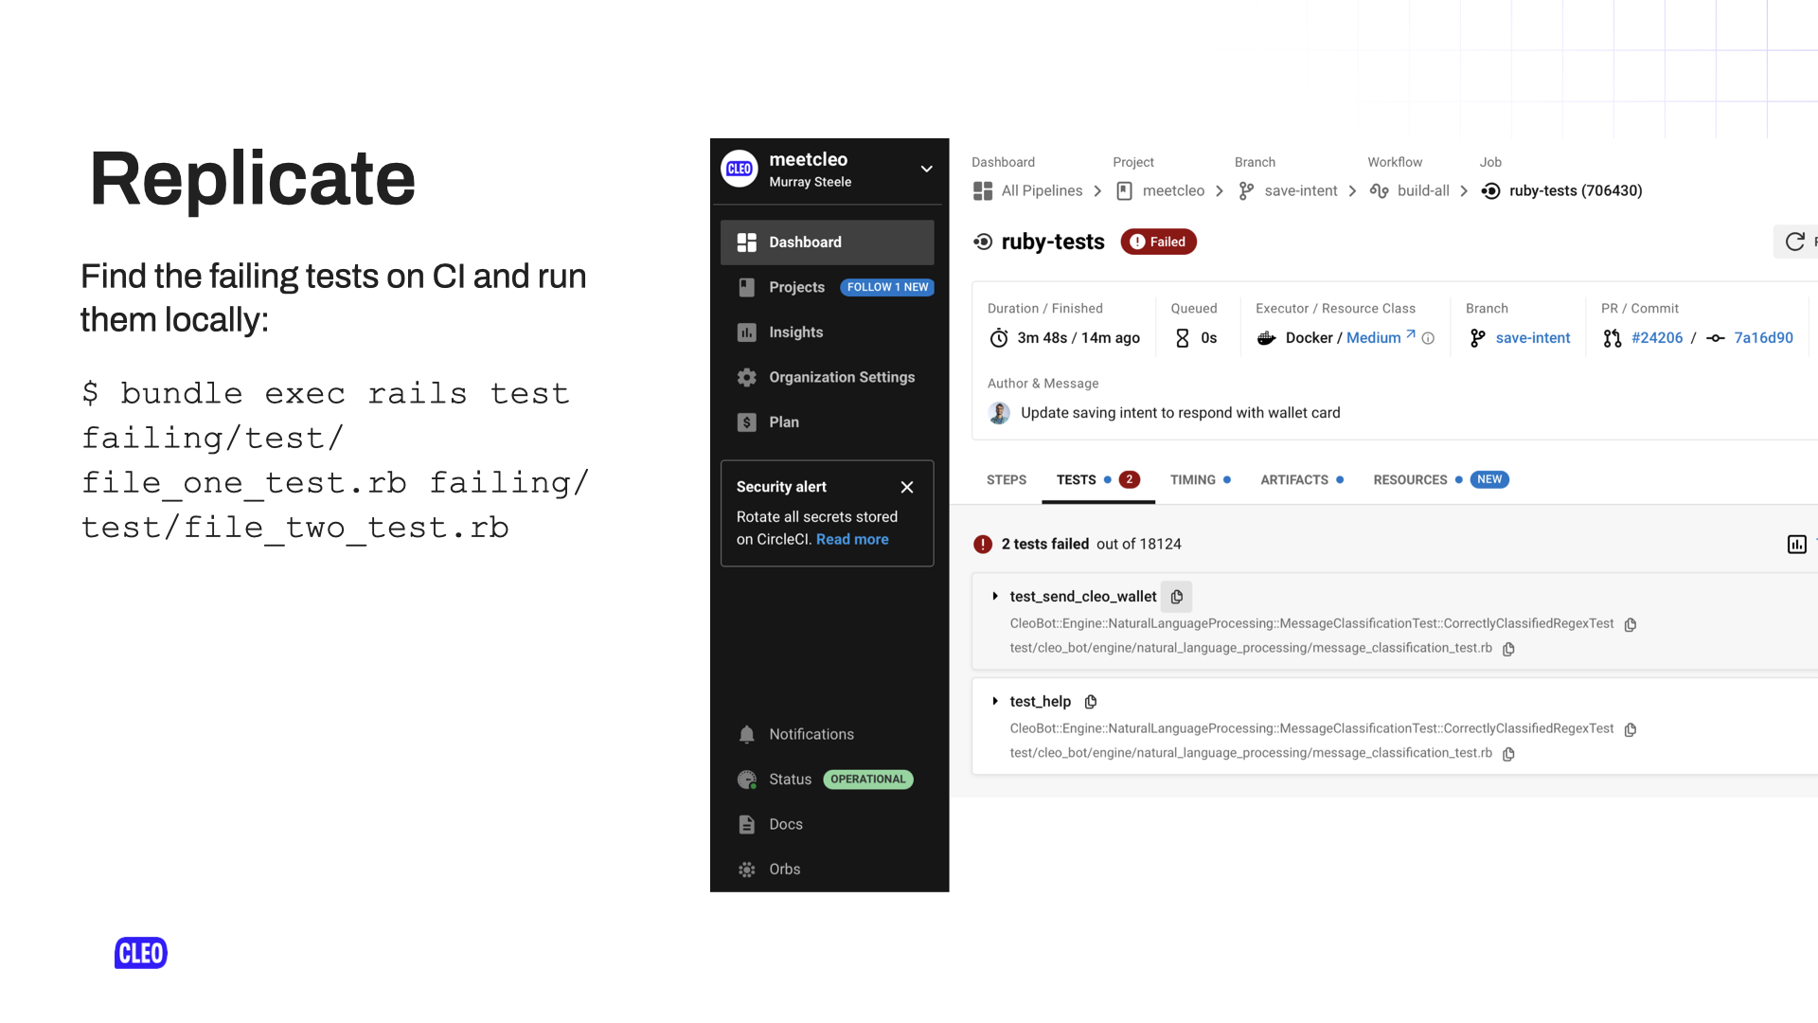Click the rerun job refresh icon
This screenshot has height=1023, width=1818.
coord(1795,242)
